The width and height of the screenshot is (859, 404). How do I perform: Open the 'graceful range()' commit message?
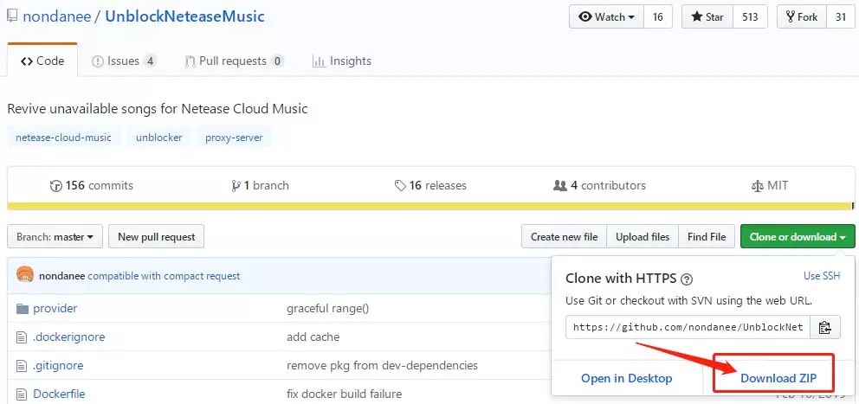tap(327, 308)
